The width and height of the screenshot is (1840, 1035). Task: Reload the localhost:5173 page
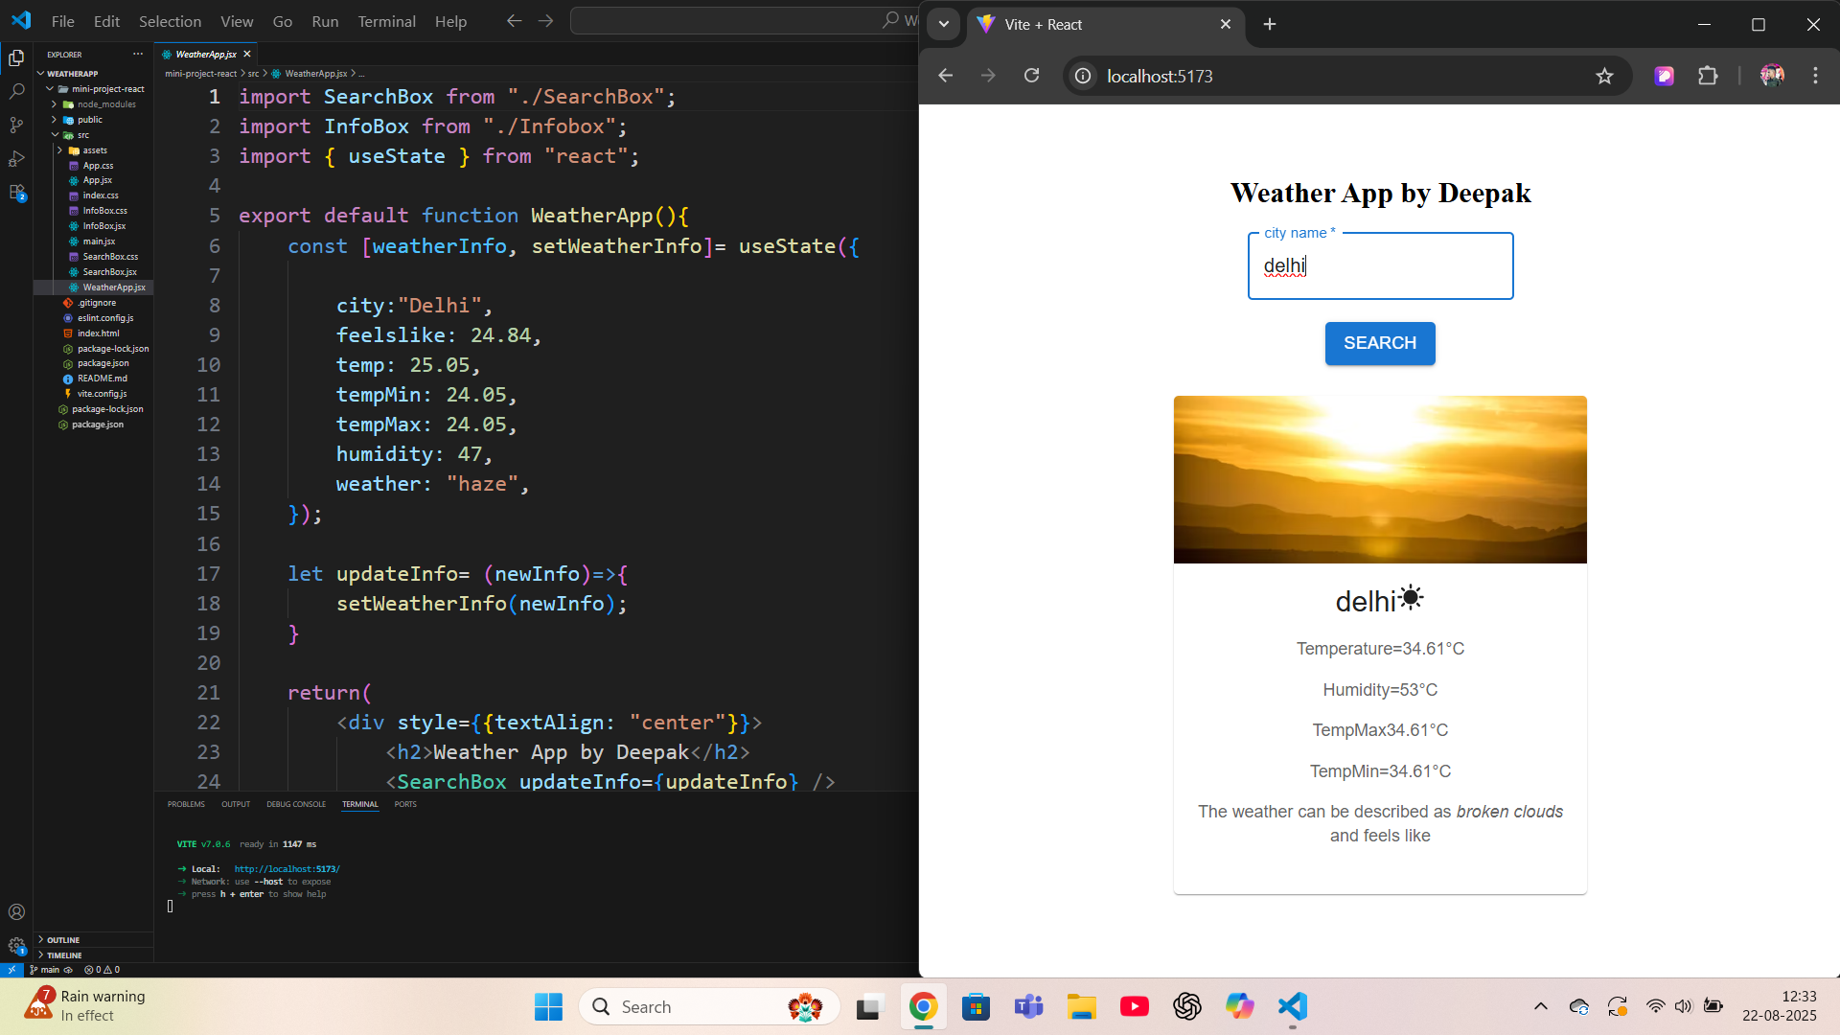1031,76
